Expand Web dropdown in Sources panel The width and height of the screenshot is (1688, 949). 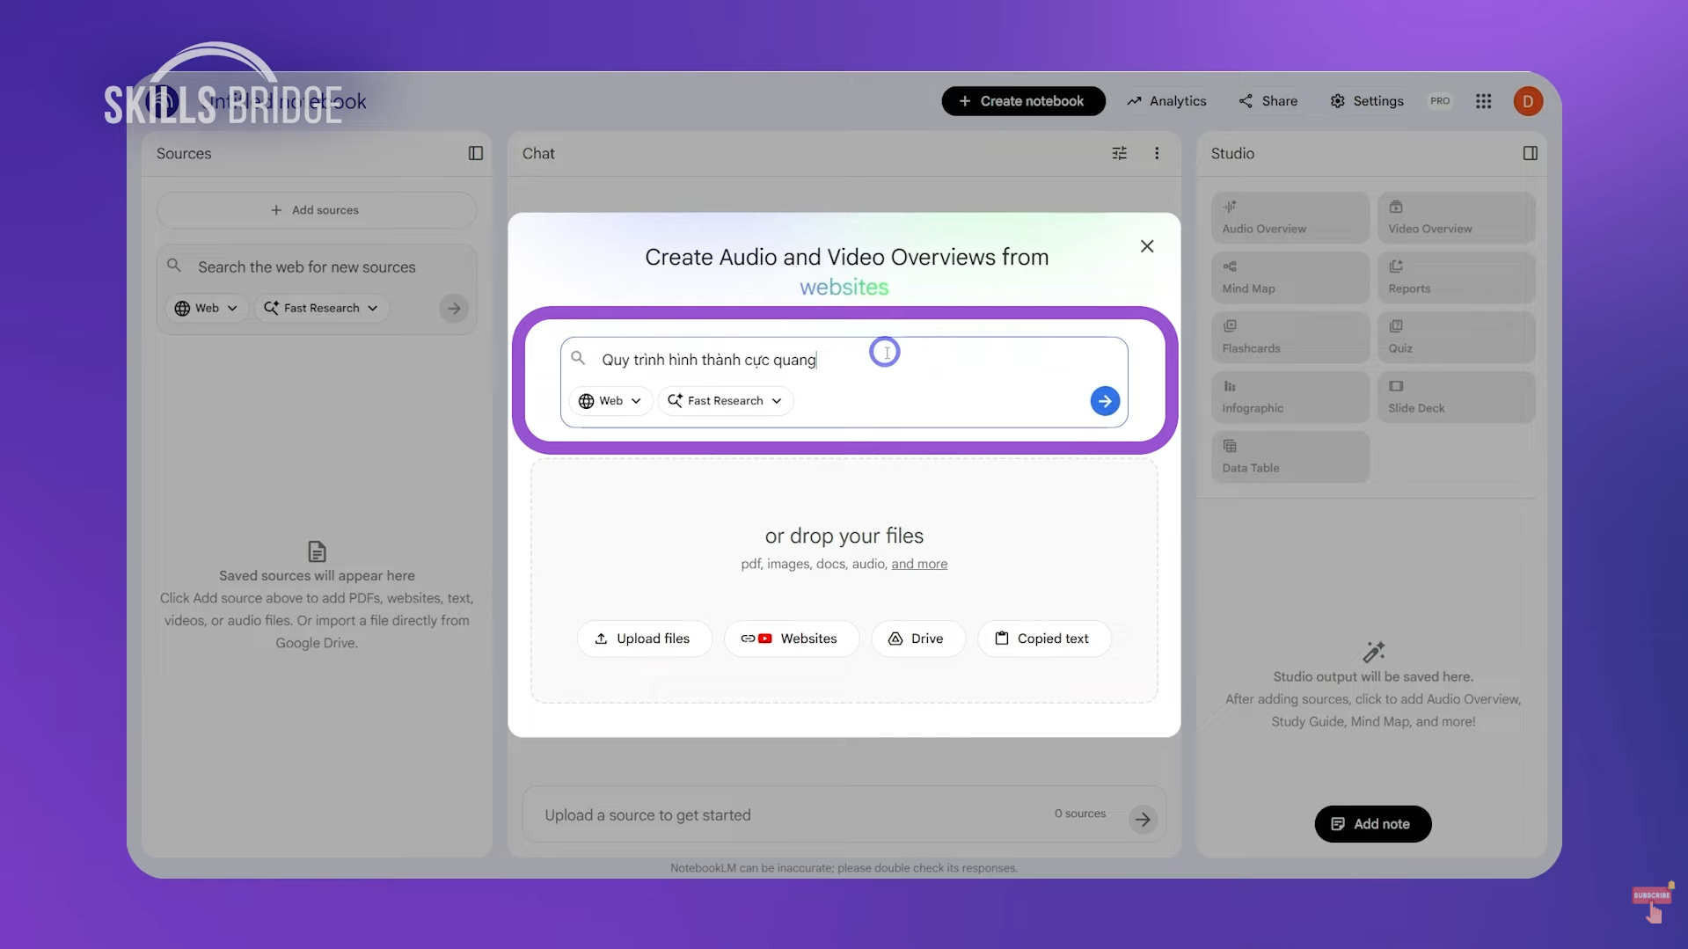click(207, 309)
